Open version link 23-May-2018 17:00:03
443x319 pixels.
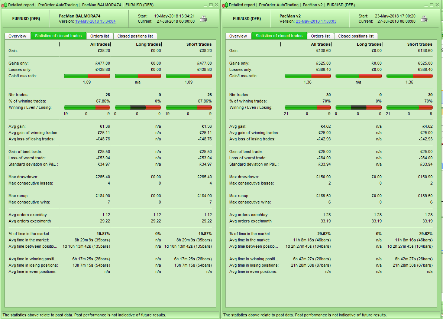pos(316,22)
